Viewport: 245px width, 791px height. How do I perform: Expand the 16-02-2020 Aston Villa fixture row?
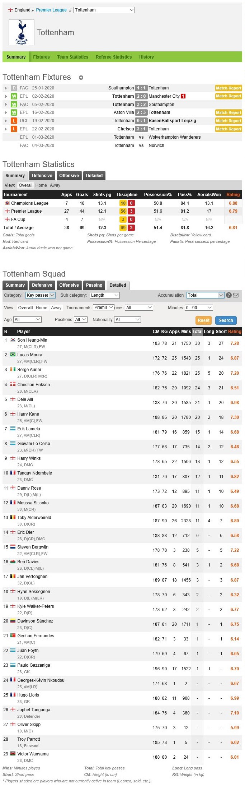pos(6,113)
